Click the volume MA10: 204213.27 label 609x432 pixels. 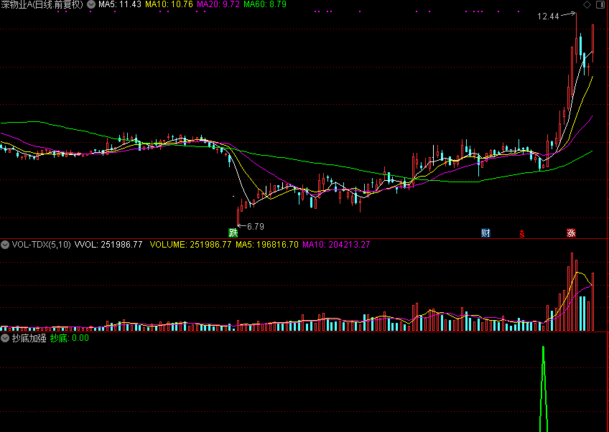pyautogui.click(x=336, y=245)
